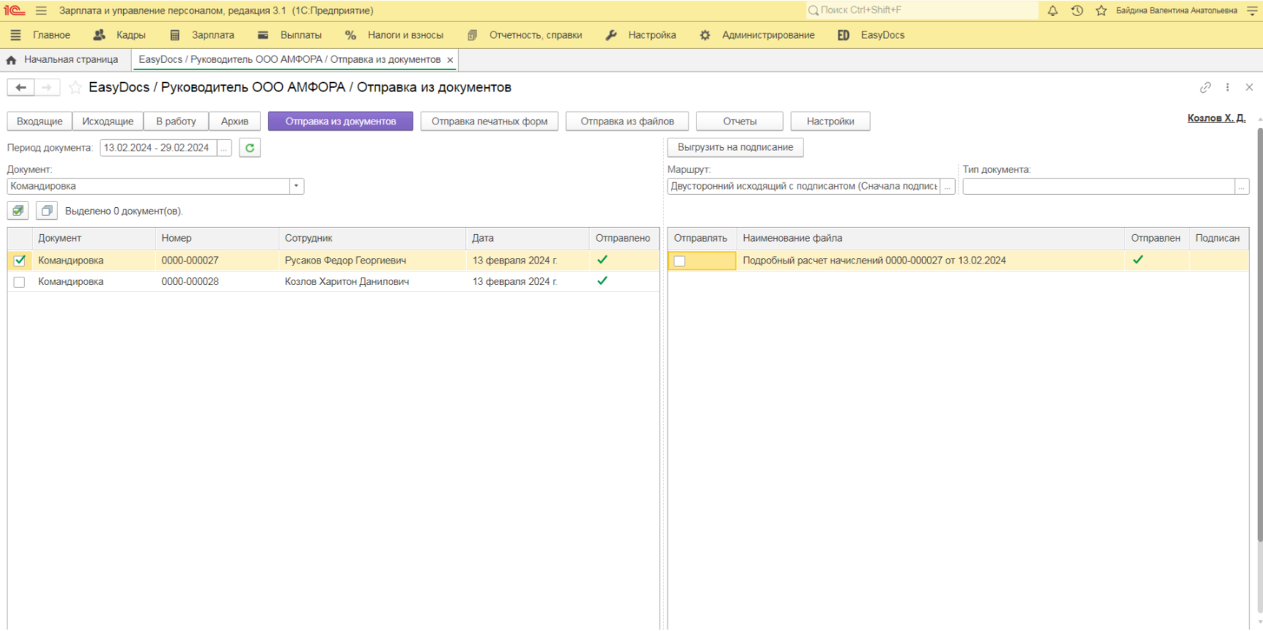The height and width of the screenshot is (631, 1263).
Task: Open the Зарплата menu section
Action: pyautogui.click(x=213, y=35)
